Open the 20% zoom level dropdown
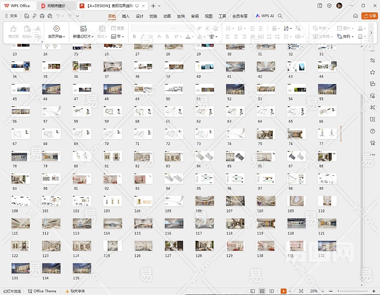Image resolution: width=380 pixels, height=295 pixels. (315, 291)
